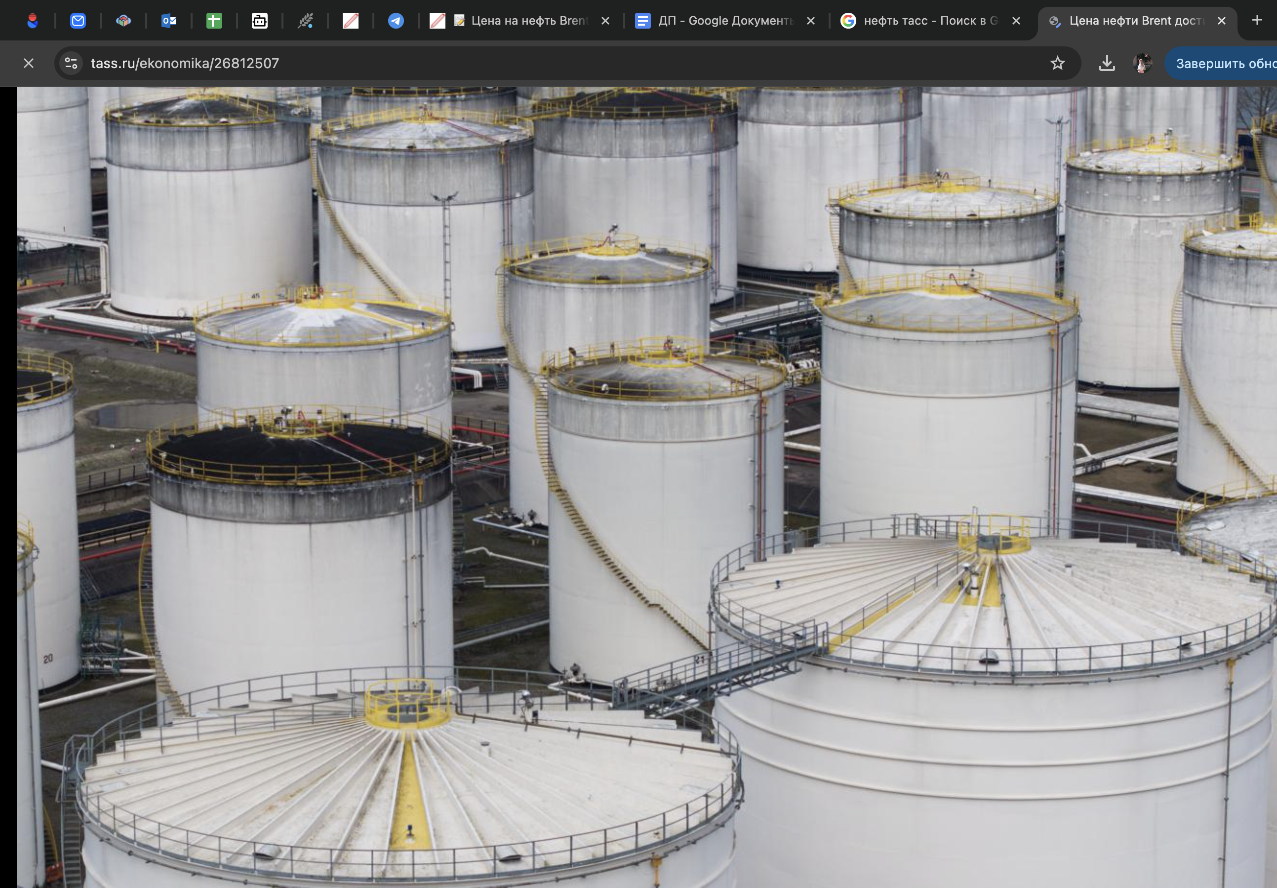Click the tass.ru address bar URL
Screen dimensions: 1277x888
[x=185, y=63]
